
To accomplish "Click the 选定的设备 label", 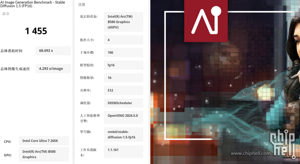I will [88, 16].
